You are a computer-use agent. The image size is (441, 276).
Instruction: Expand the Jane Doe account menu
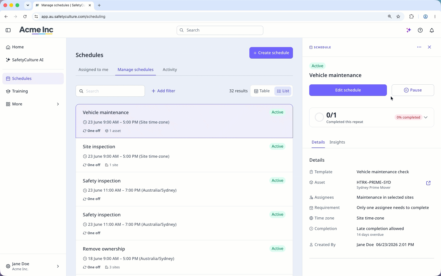(33, 266)
